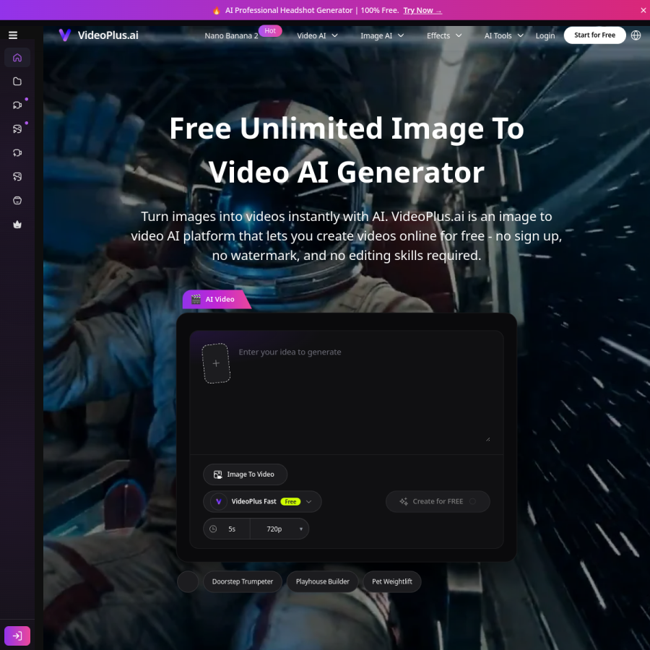
Task: Open Nano Banana 2 in the nav bar
Action: coord(231,35)
